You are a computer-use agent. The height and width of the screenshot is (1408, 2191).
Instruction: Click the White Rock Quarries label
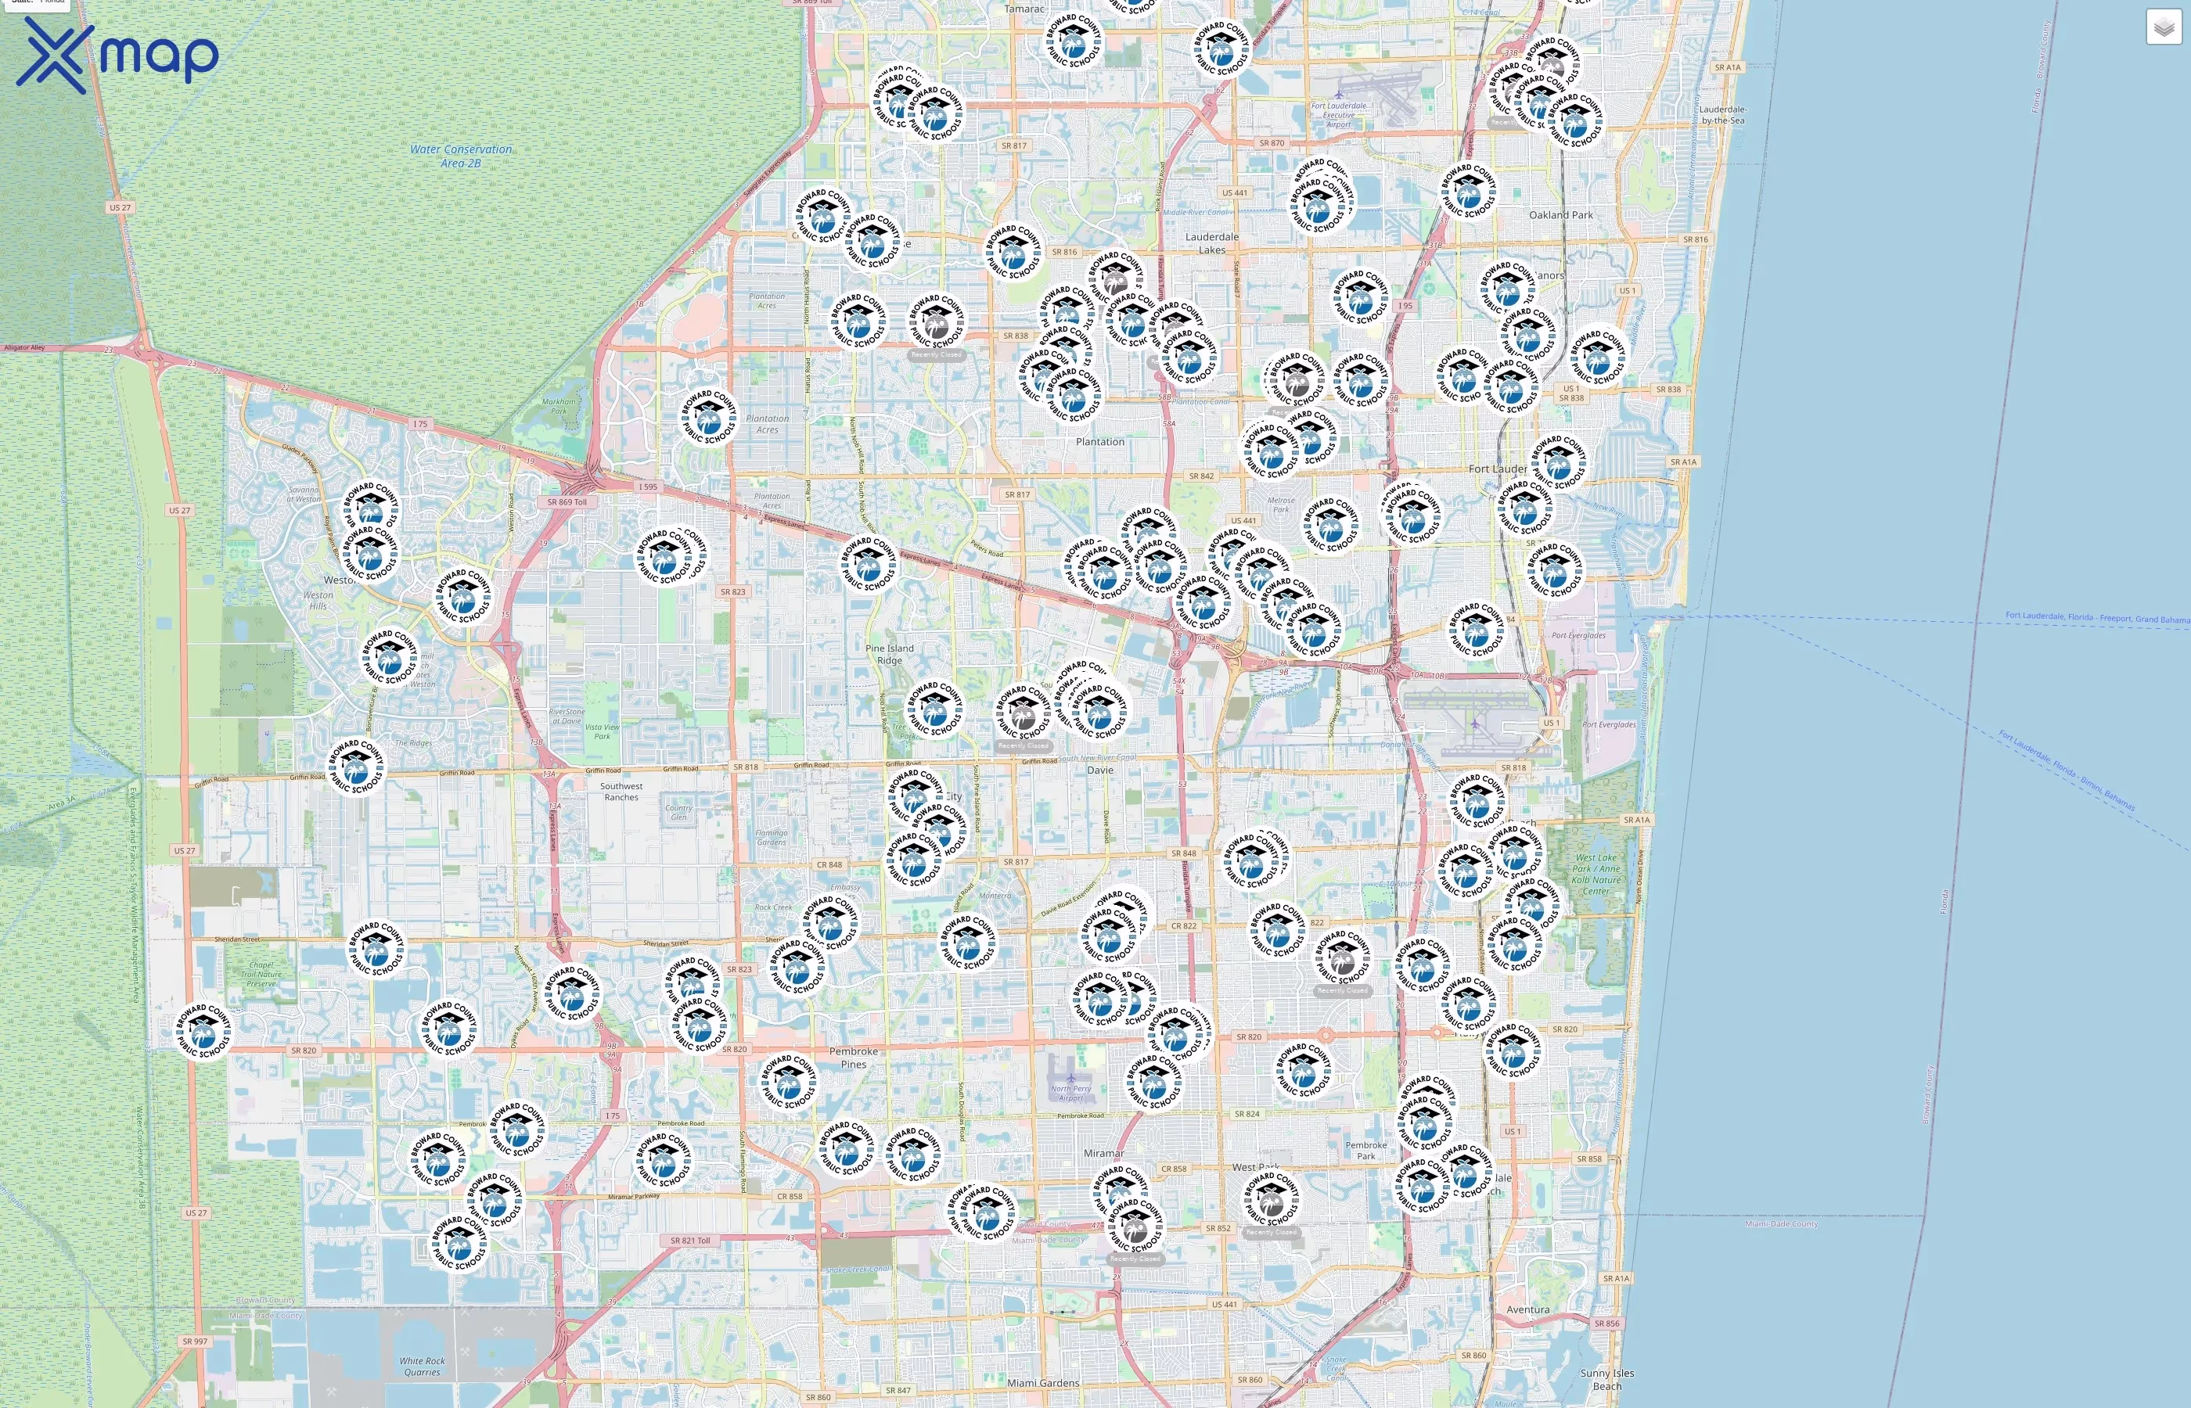pos(423,1367)
